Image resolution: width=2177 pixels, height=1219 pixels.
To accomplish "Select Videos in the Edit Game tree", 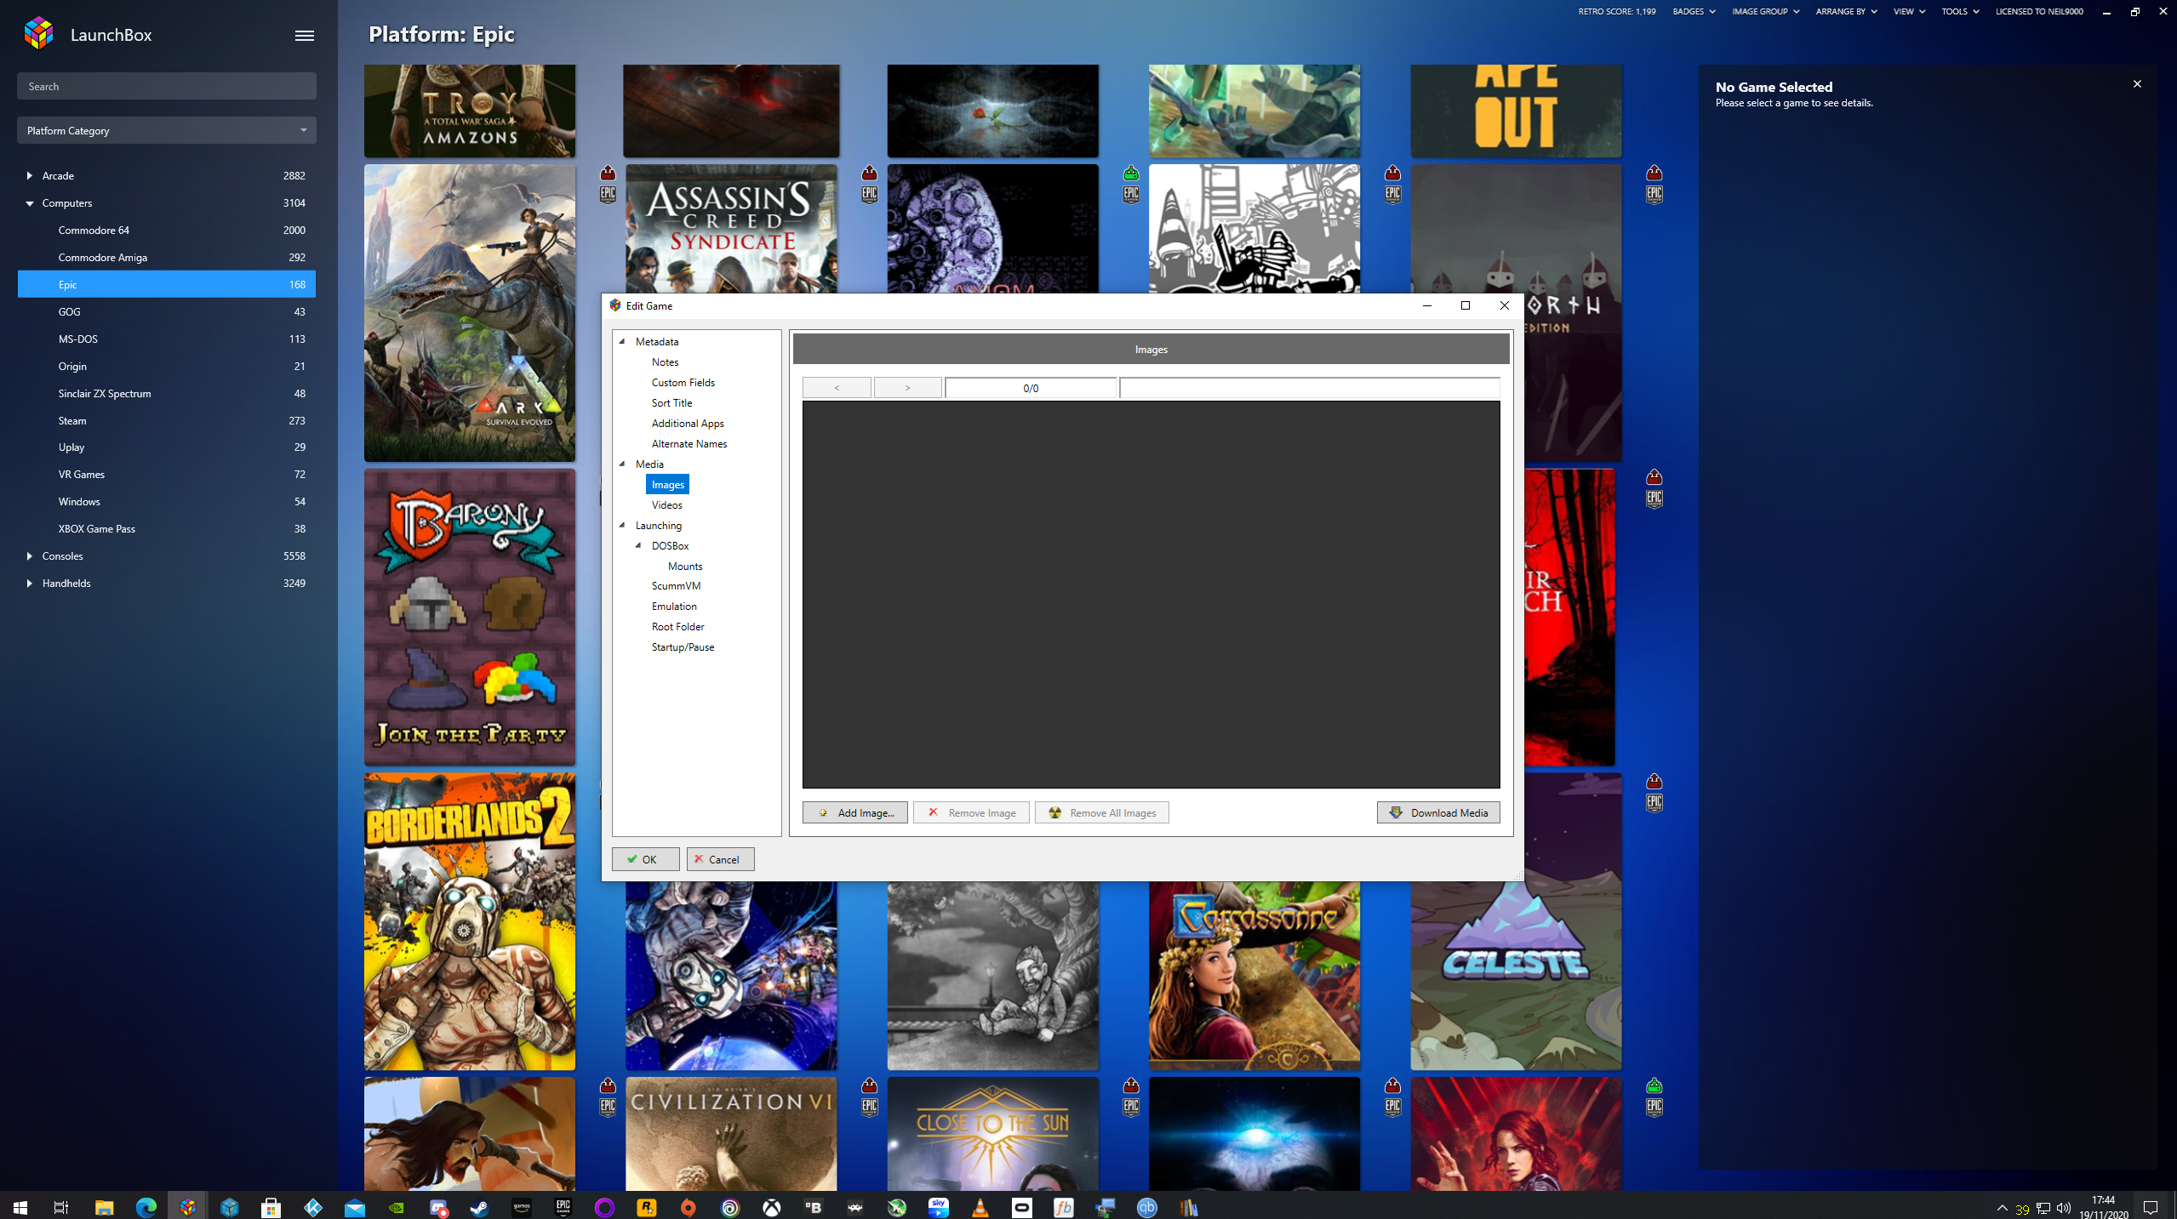I will tap(666, 504).
